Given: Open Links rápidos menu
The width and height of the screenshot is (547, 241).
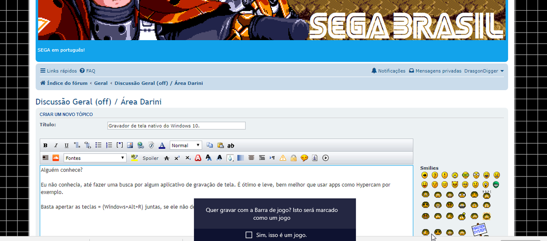Looking at the screenshot, I should pos(59,71).
